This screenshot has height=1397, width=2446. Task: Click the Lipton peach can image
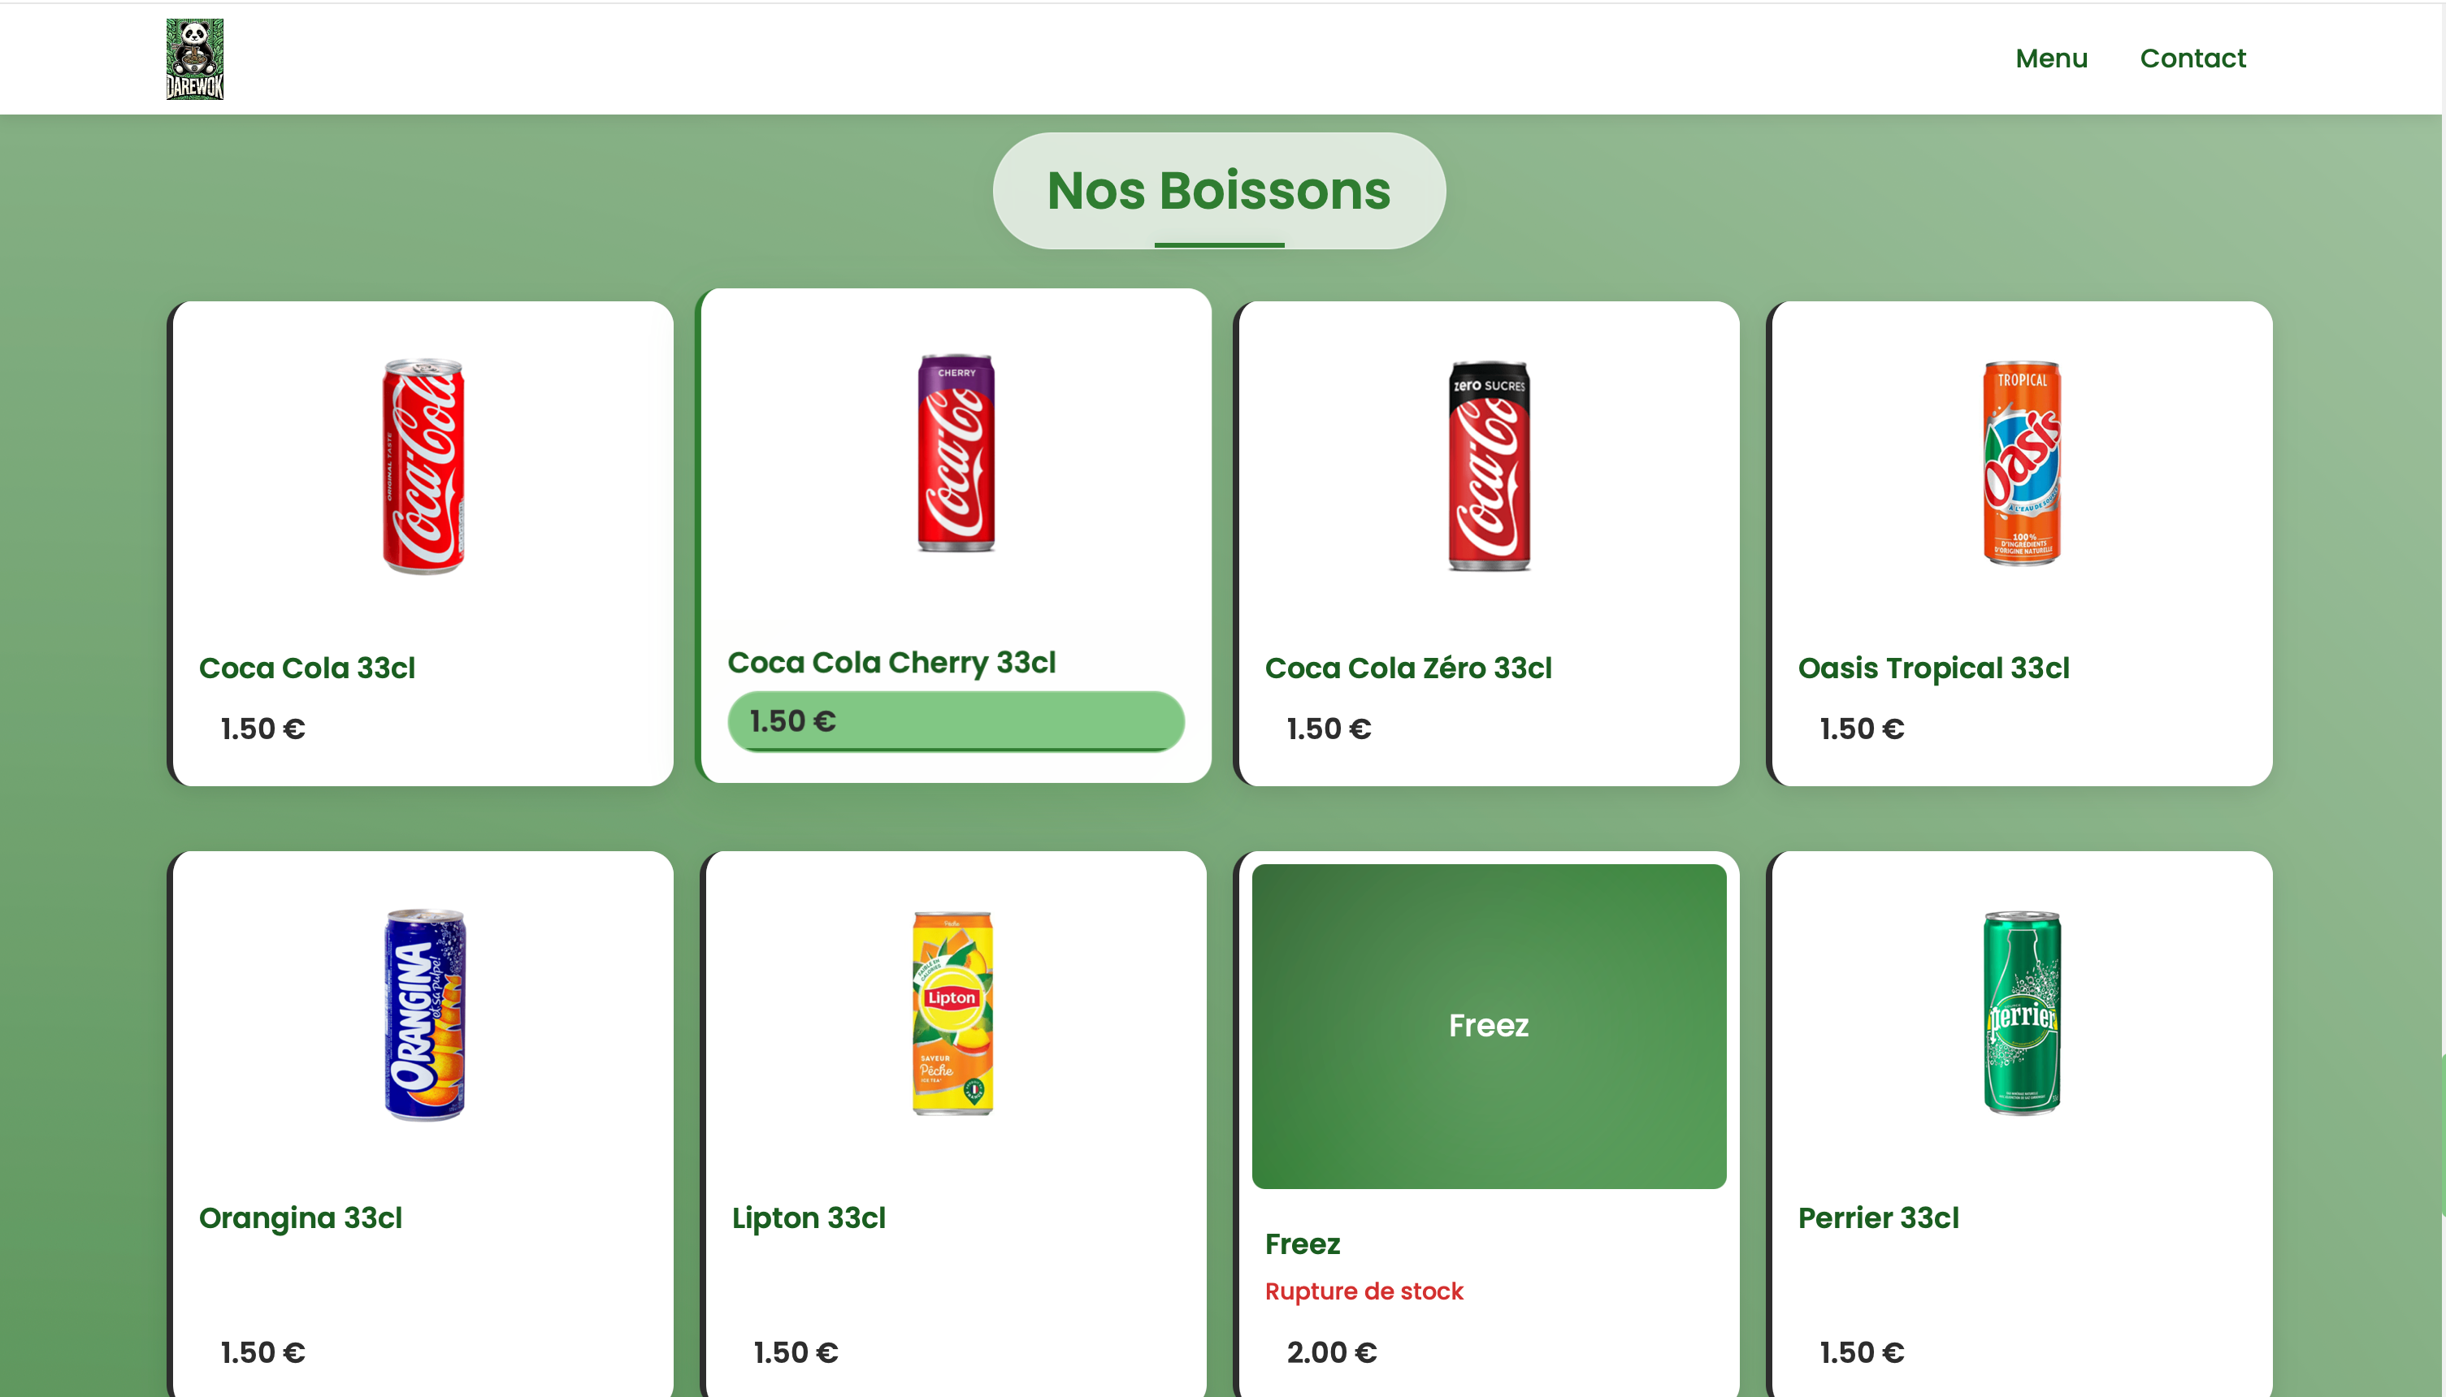click(952, 1013)
